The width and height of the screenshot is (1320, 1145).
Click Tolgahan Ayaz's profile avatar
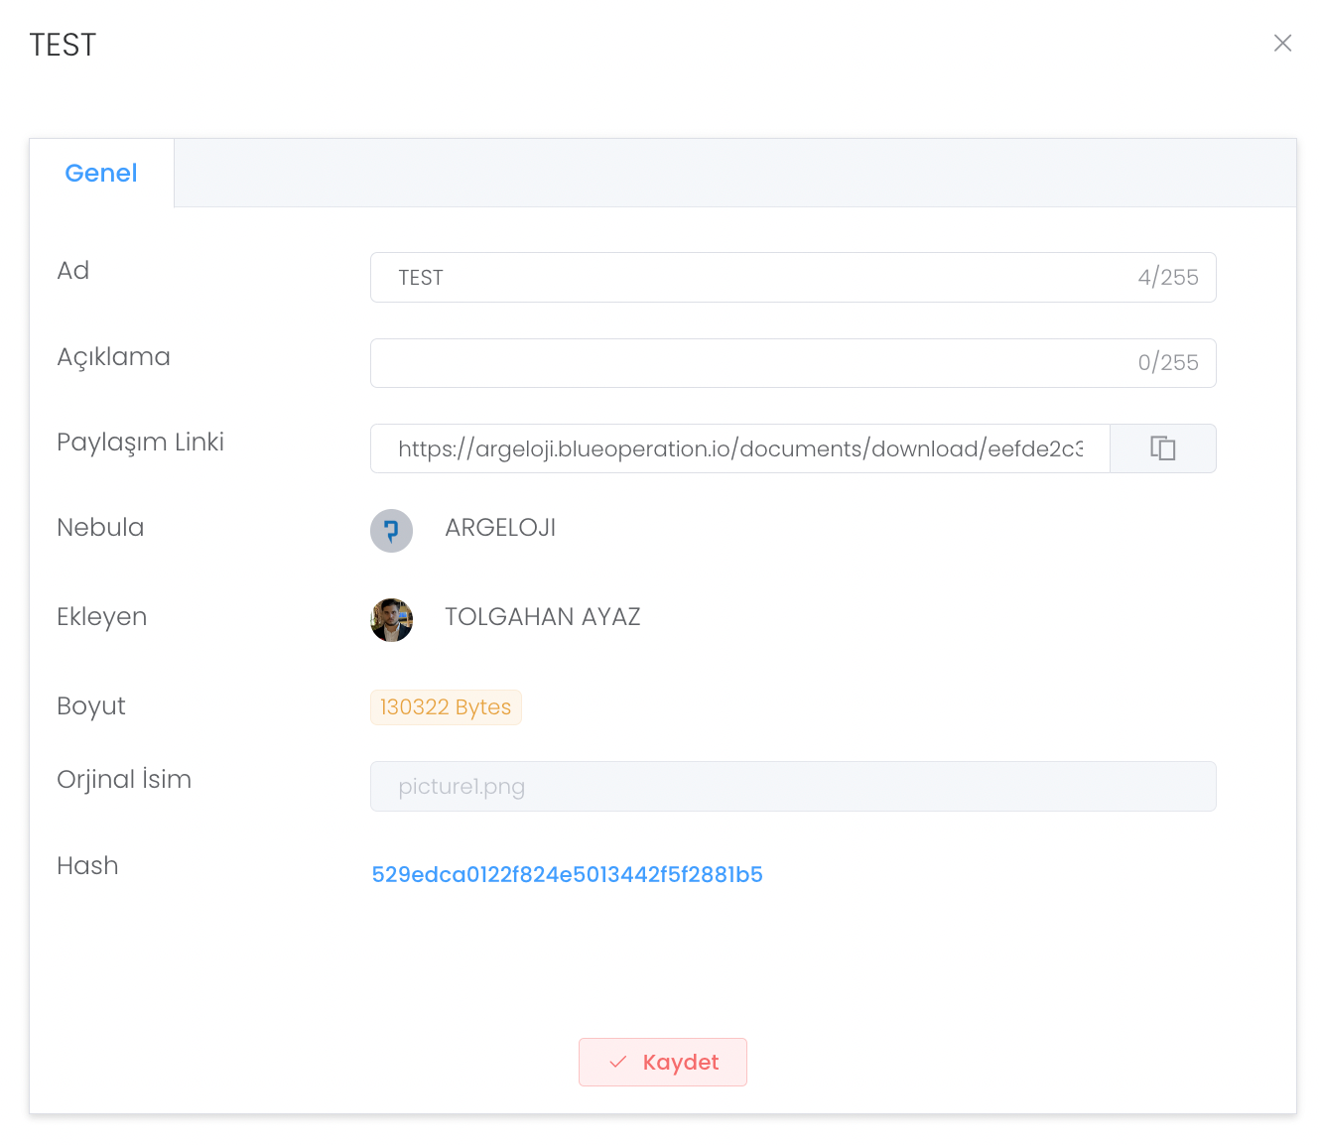click(x=391, y=620)
